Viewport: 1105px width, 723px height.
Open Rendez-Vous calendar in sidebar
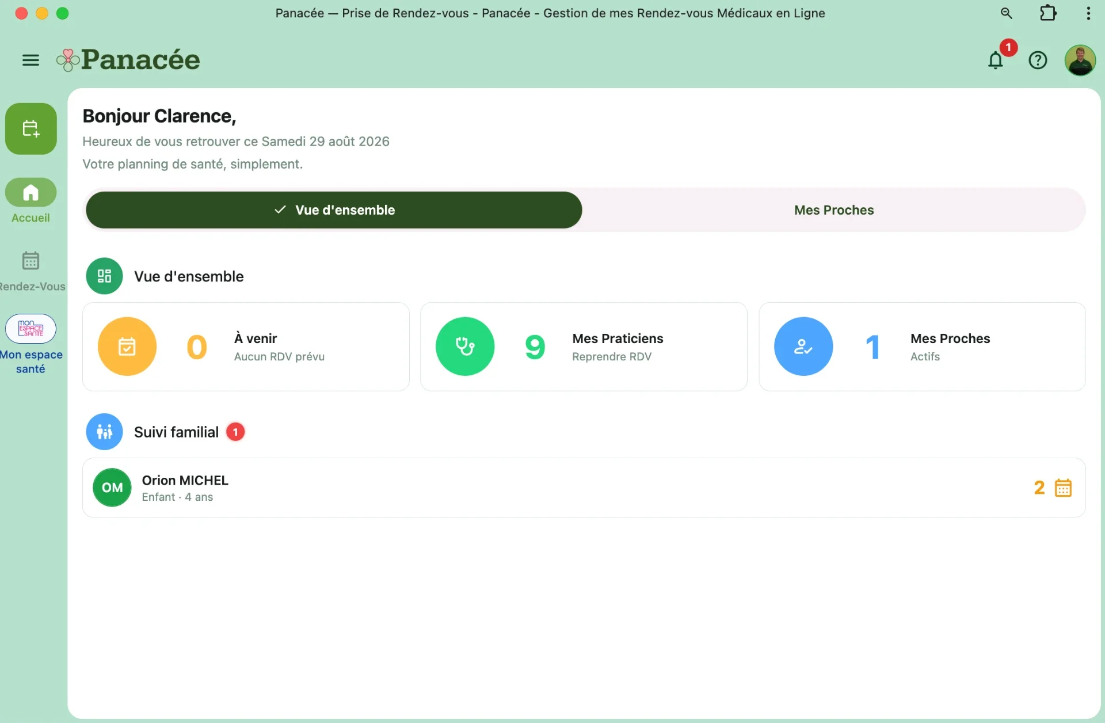tap(31, 261)
